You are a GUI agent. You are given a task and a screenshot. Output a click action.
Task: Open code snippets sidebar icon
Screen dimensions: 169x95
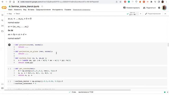coord(2,84)
